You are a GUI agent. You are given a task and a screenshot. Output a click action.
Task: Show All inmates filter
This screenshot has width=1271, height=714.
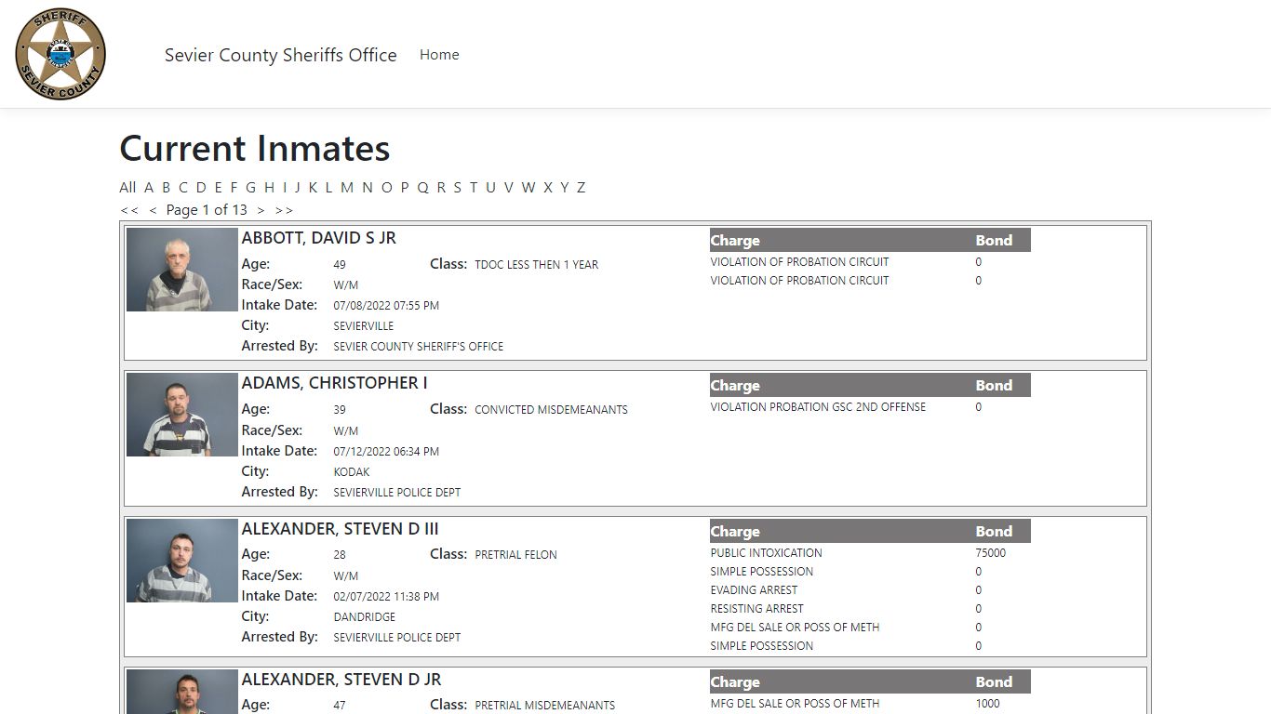(x=127, y=187)
